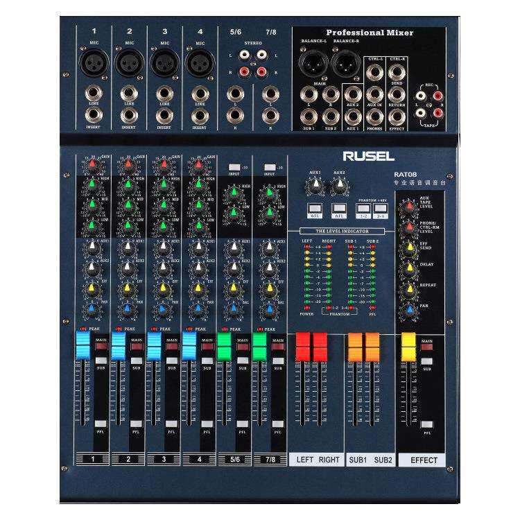520x520 pixels.
Task: Turn channel 4 blue PAN knob
Action: pyautogui.click(x=198, y=309)
